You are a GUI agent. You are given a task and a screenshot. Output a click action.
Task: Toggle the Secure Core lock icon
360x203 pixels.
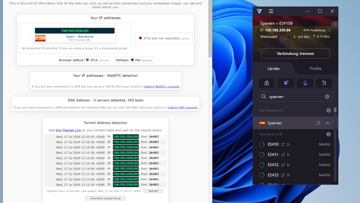click(267, 83)
